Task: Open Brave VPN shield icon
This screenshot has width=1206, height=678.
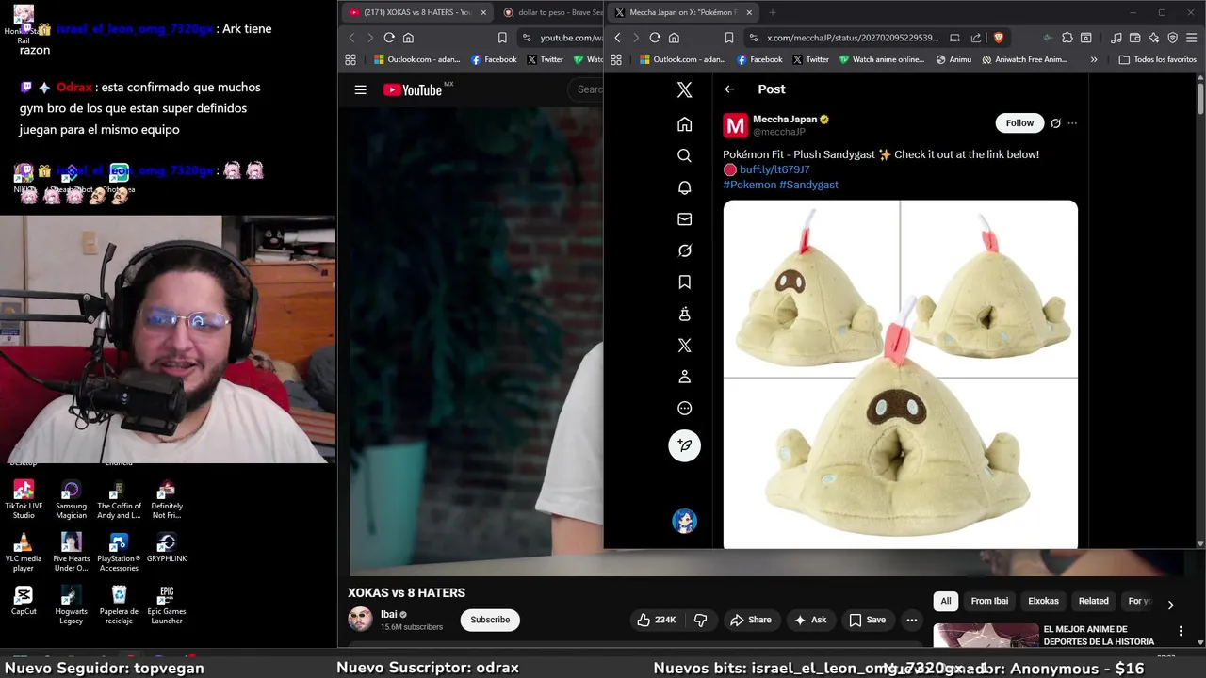Action: [1173, 38]
